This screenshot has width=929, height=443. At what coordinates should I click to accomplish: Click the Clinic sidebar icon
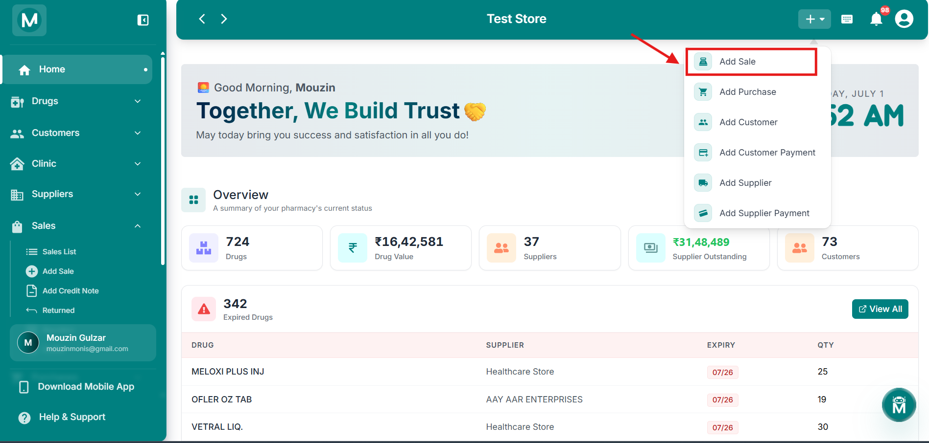click(17, 164)
